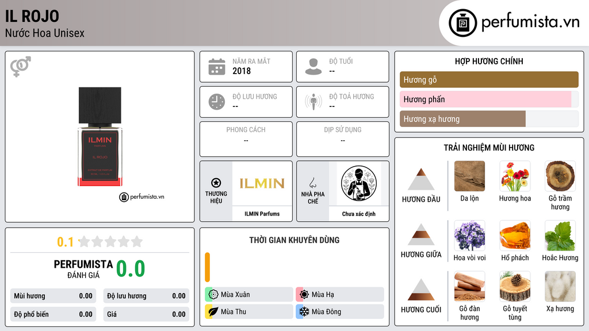This screenshot has width=589, height=331.
Task: Click the Mùa Hạ sun icon
Action: [304, 294]
